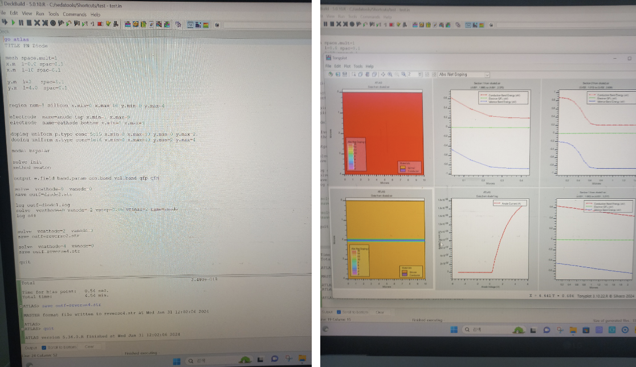Open the Plot menu in TonyPlot

pos(347,66)
